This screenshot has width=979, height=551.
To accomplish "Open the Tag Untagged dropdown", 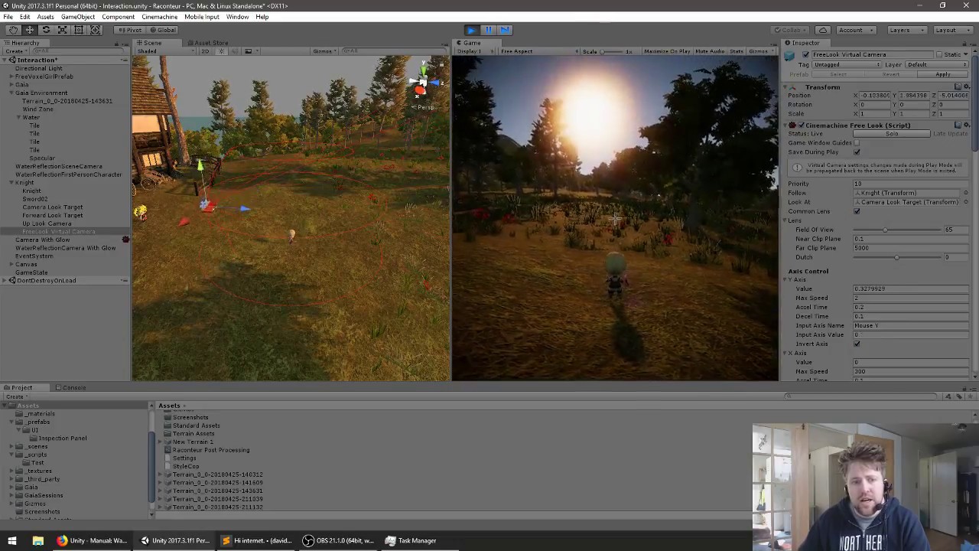I will pyautogui.click(x=846, y=65).
